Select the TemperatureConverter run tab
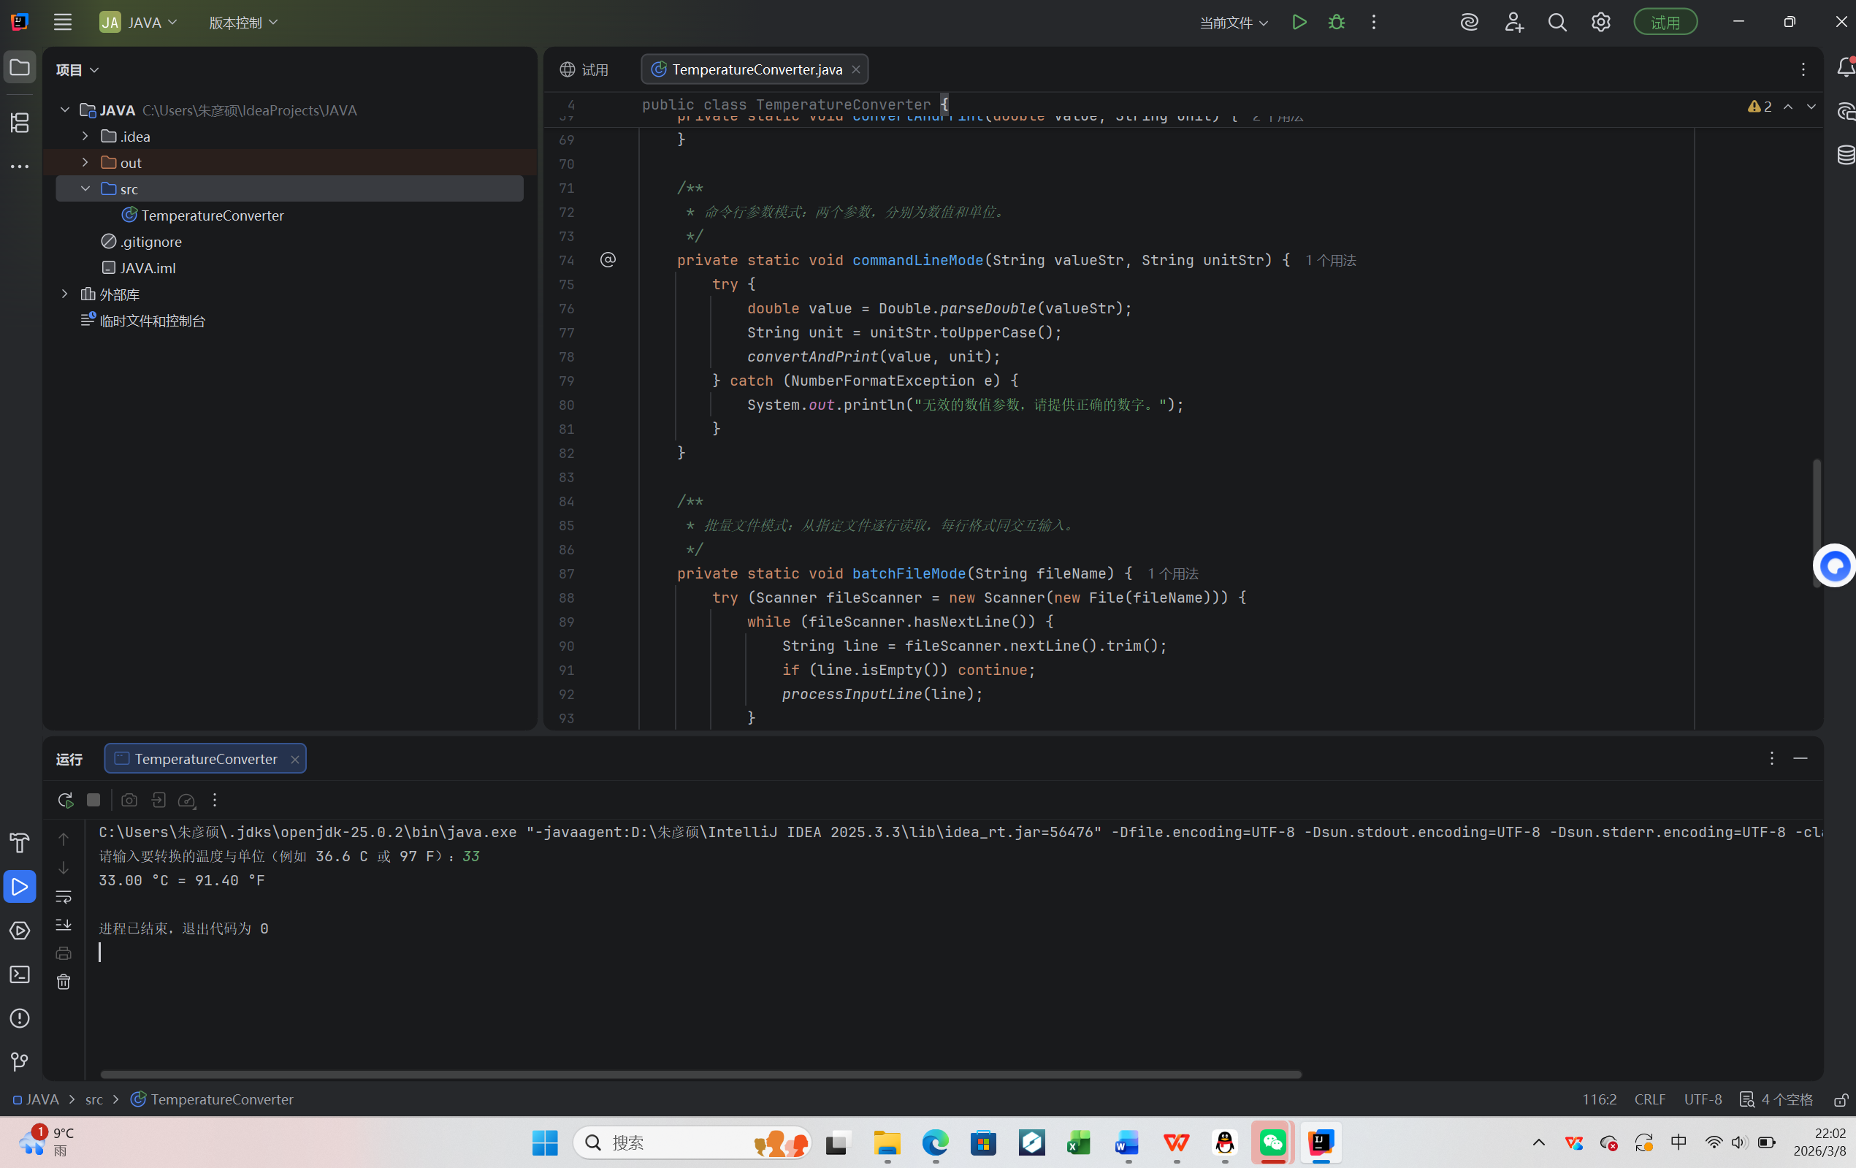 pos(205,759)
